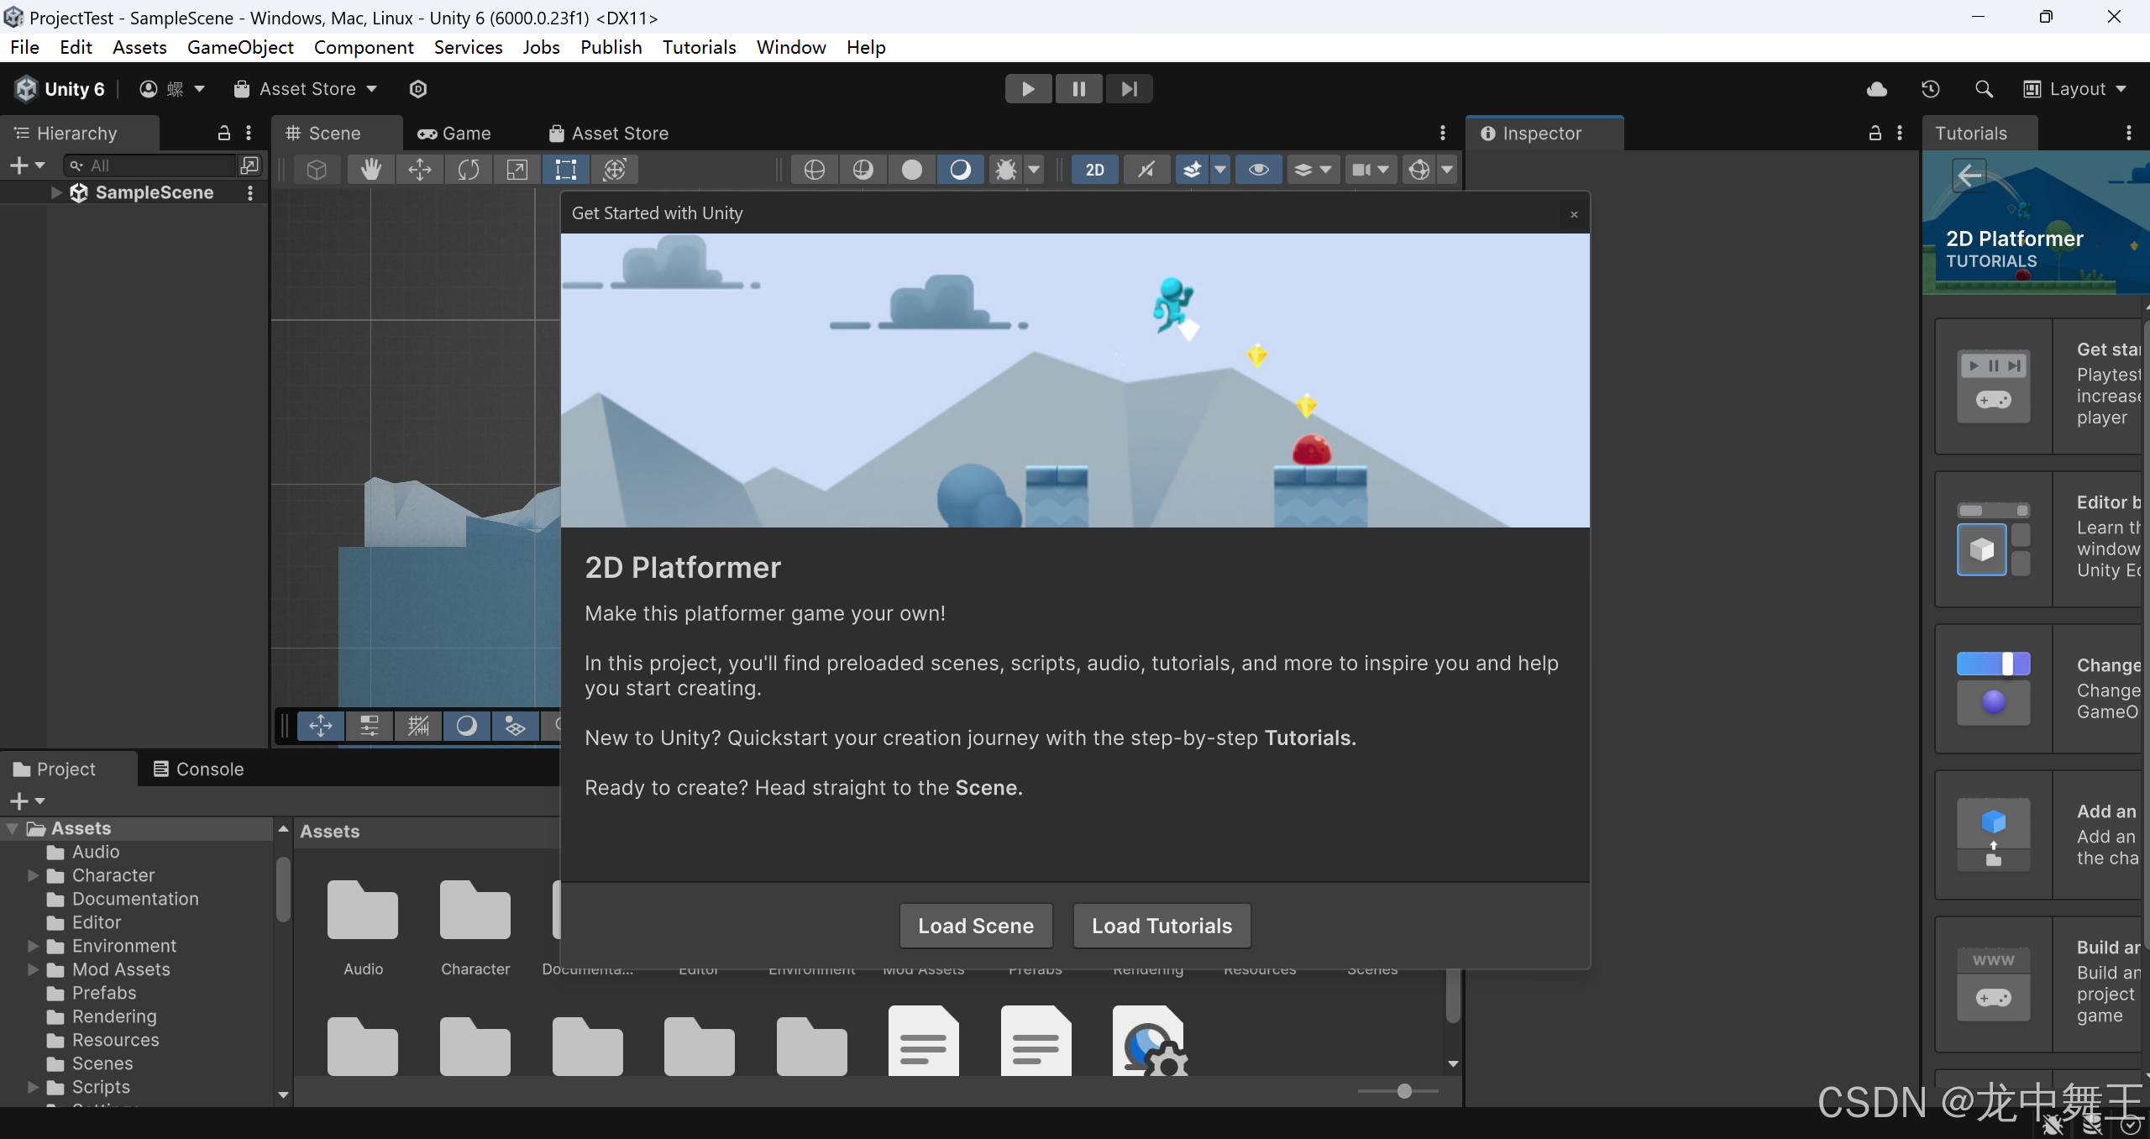
Task: Click Load Scene button
Action: 975,926
